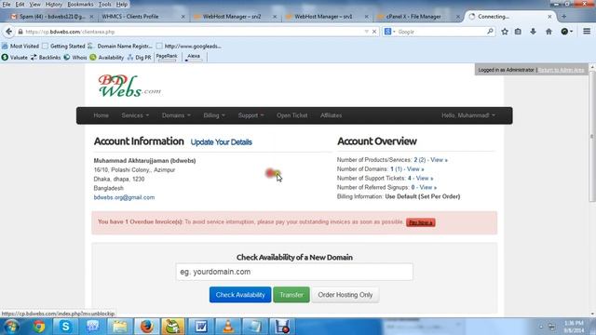Click the Valuate toolbar icon
This screenshot has height=335, width=596.
point(15,58)
